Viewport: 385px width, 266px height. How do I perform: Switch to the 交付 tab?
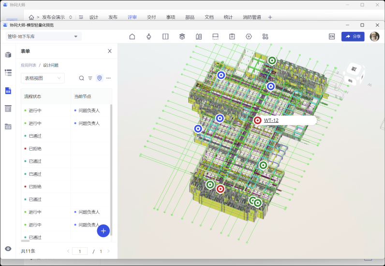point(151,17)
